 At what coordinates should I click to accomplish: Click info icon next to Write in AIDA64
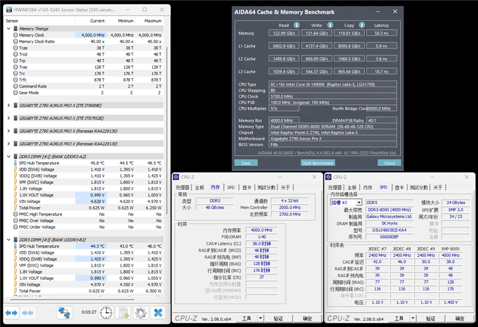click(x=330, y=25)
